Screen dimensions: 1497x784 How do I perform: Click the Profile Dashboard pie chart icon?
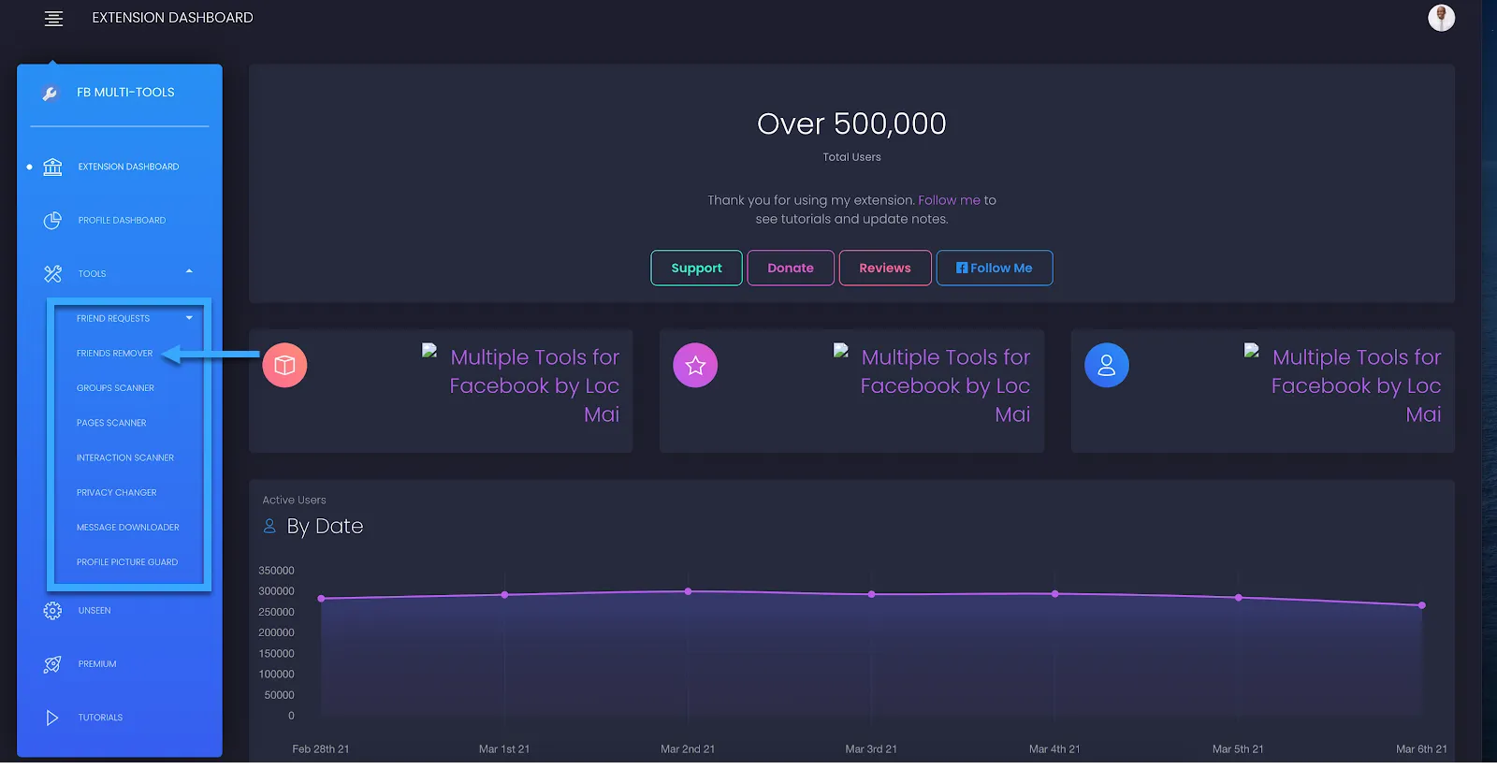coord(52,221)
